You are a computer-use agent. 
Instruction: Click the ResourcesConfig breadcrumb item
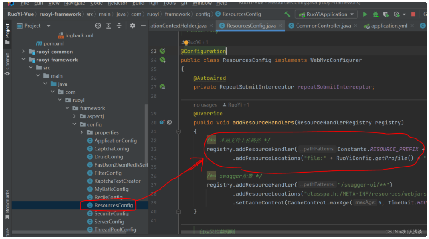[x=238, y=14]
